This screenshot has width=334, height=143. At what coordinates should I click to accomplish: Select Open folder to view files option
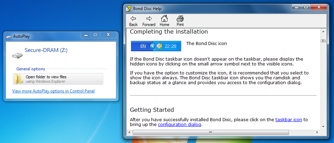coord(58,79)
